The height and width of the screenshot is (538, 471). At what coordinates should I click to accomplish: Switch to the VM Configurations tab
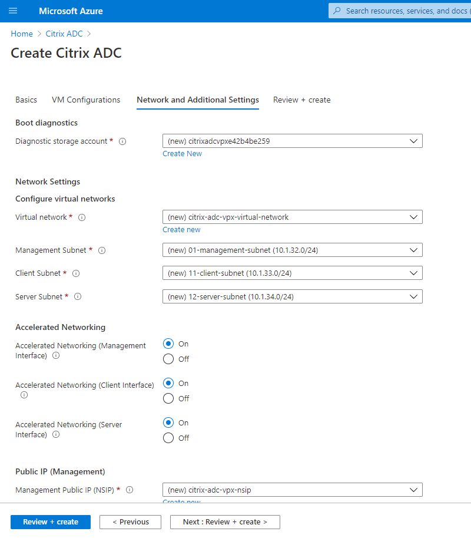[x=86, y=100]
